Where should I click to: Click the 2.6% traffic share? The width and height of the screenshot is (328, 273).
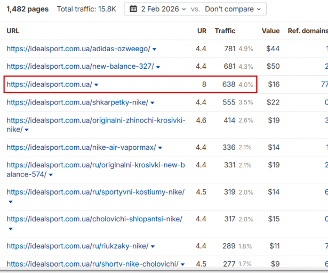246,121
